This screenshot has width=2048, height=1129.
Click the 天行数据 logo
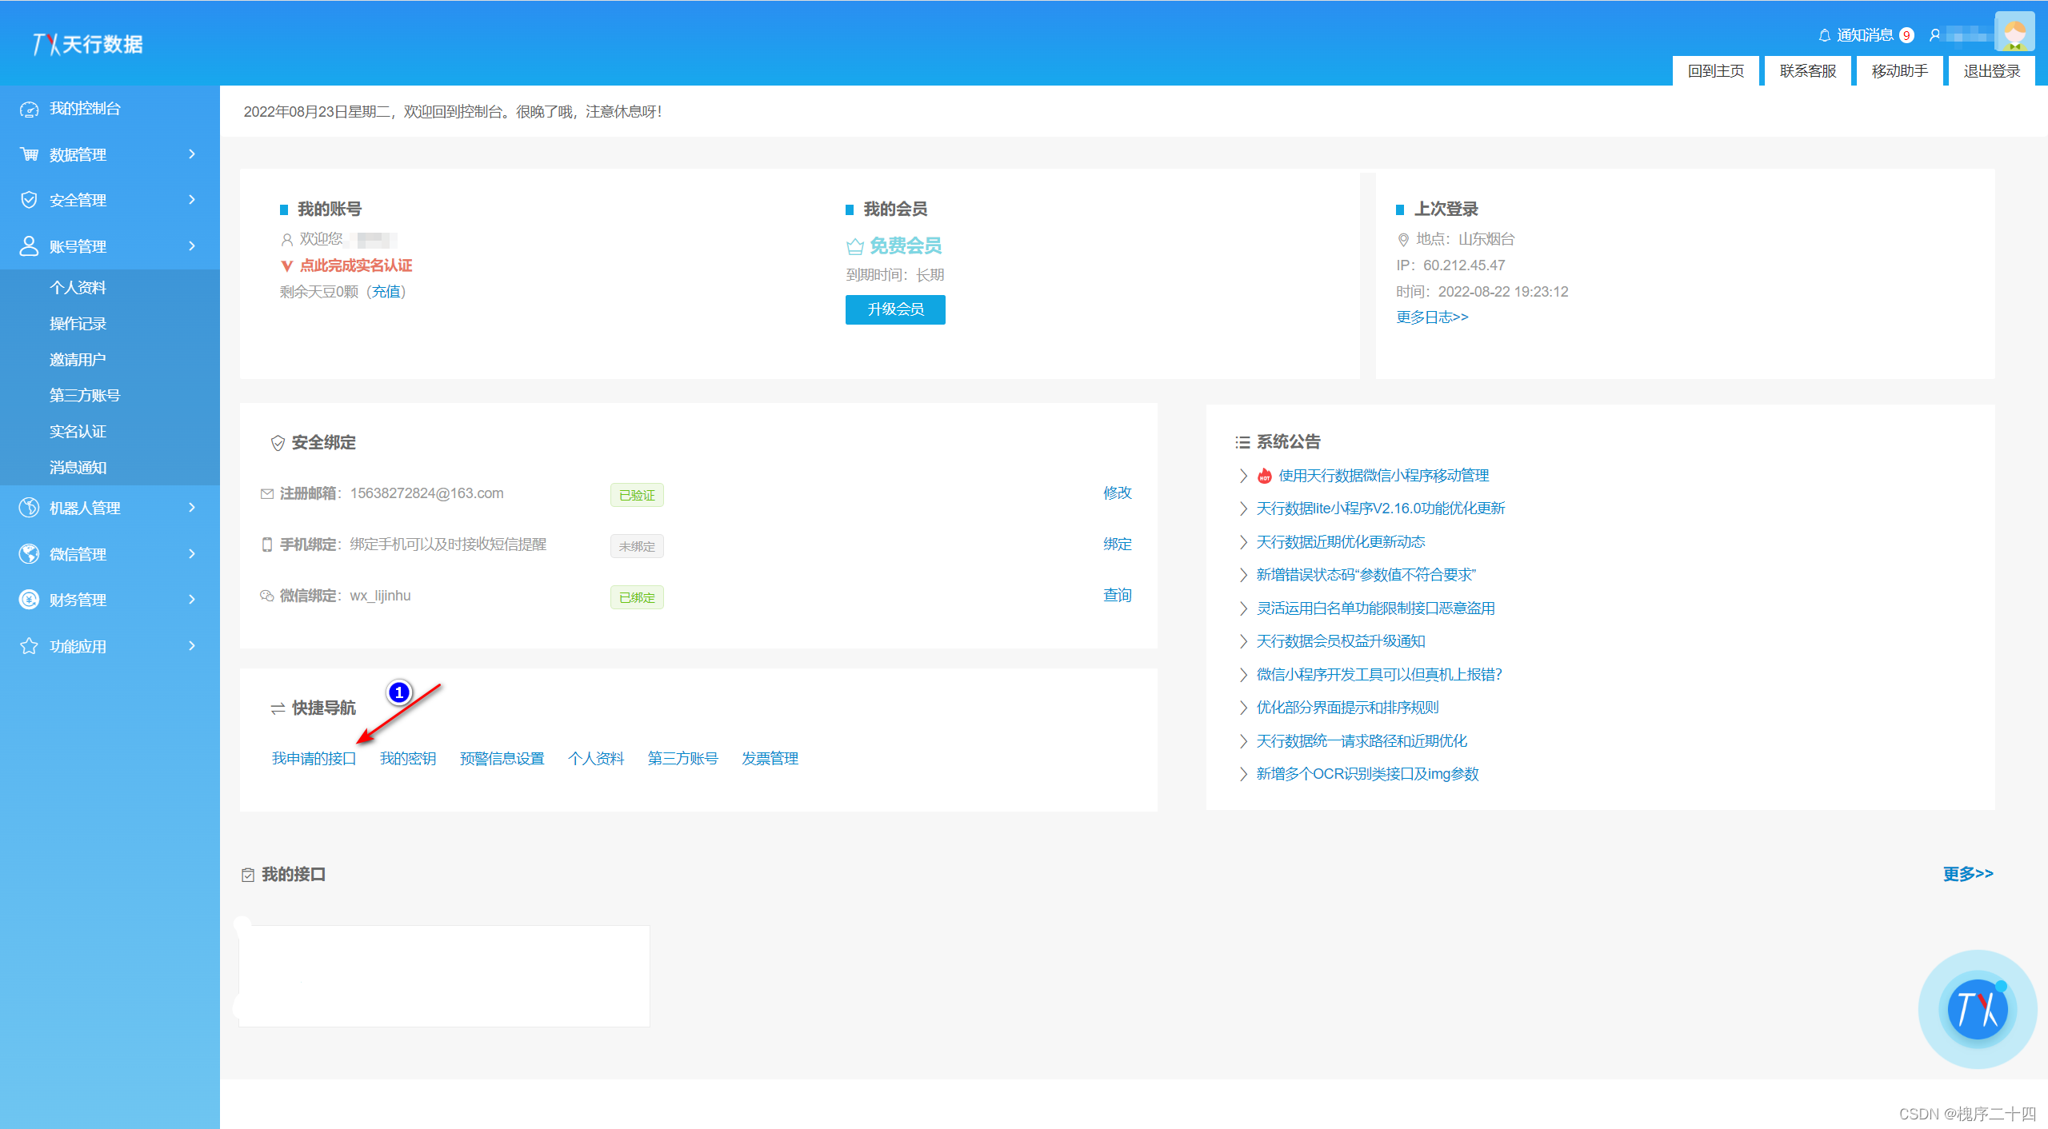(x=88, y=44)
